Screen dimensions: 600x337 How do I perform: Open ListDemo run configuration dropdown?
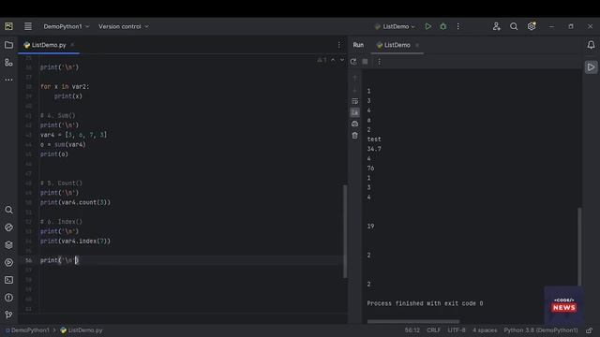tap(395, 26)
